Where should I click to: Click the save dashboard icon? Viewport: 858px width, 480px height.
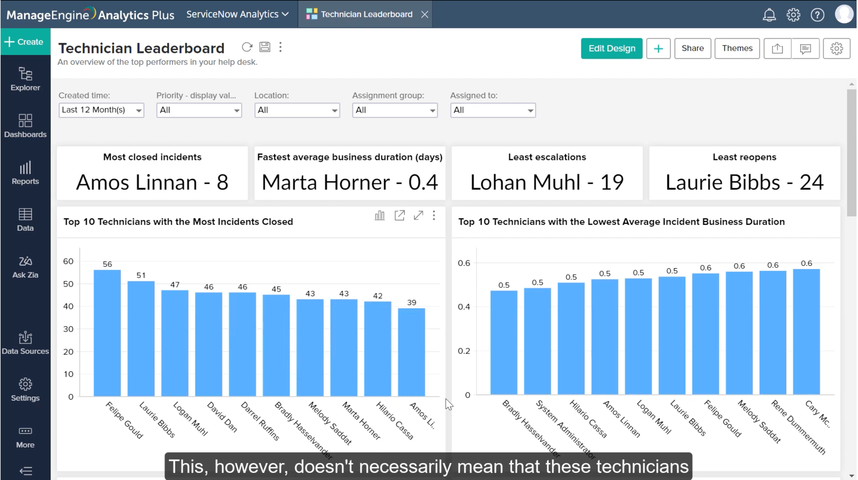pos(265,47)
